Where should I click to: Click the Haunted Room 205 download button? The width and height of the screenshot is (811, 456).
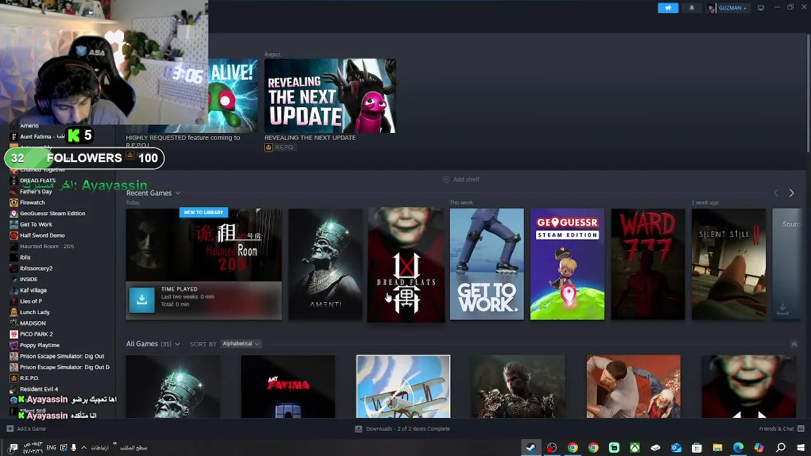(x=142, y=300)
